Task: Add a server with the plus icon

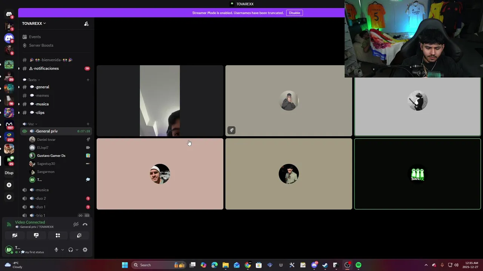Action: 9,185
